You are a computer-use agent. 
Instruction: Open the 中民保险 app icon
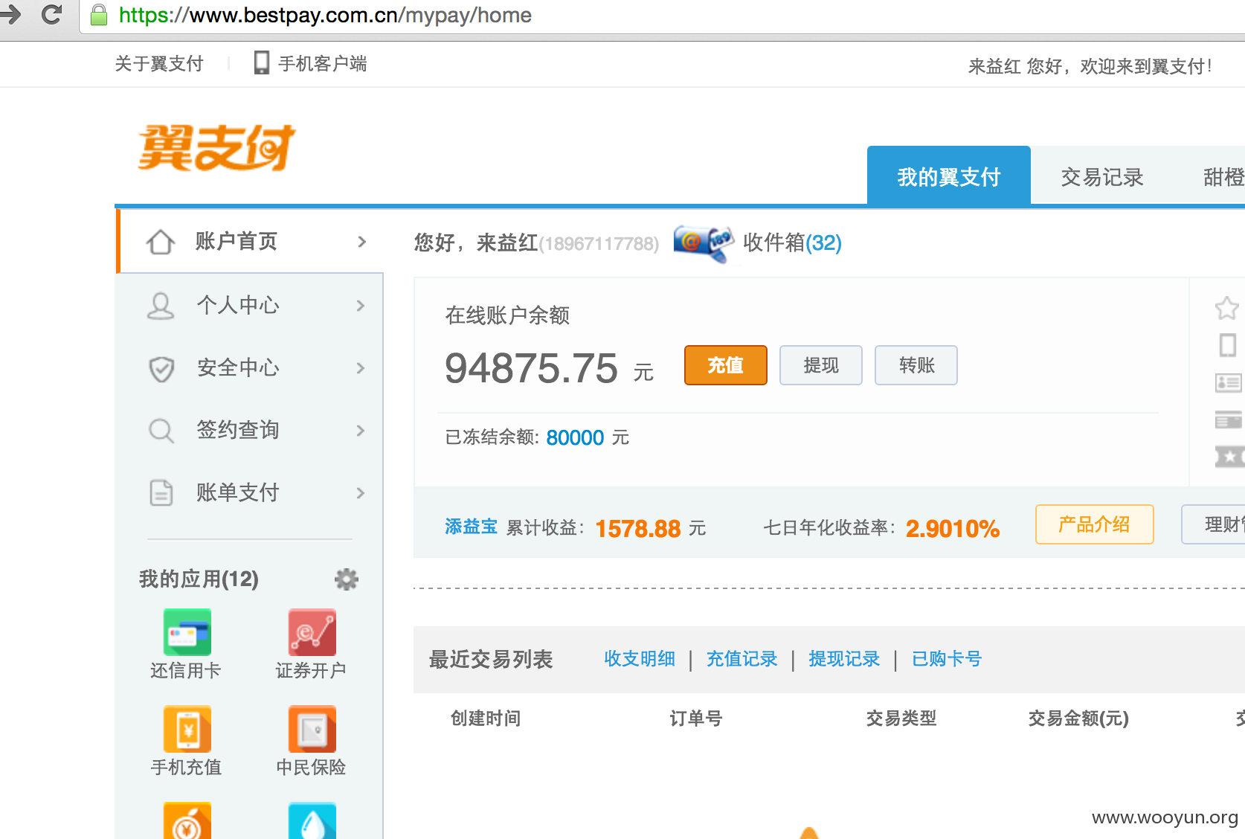coord(312,729)
